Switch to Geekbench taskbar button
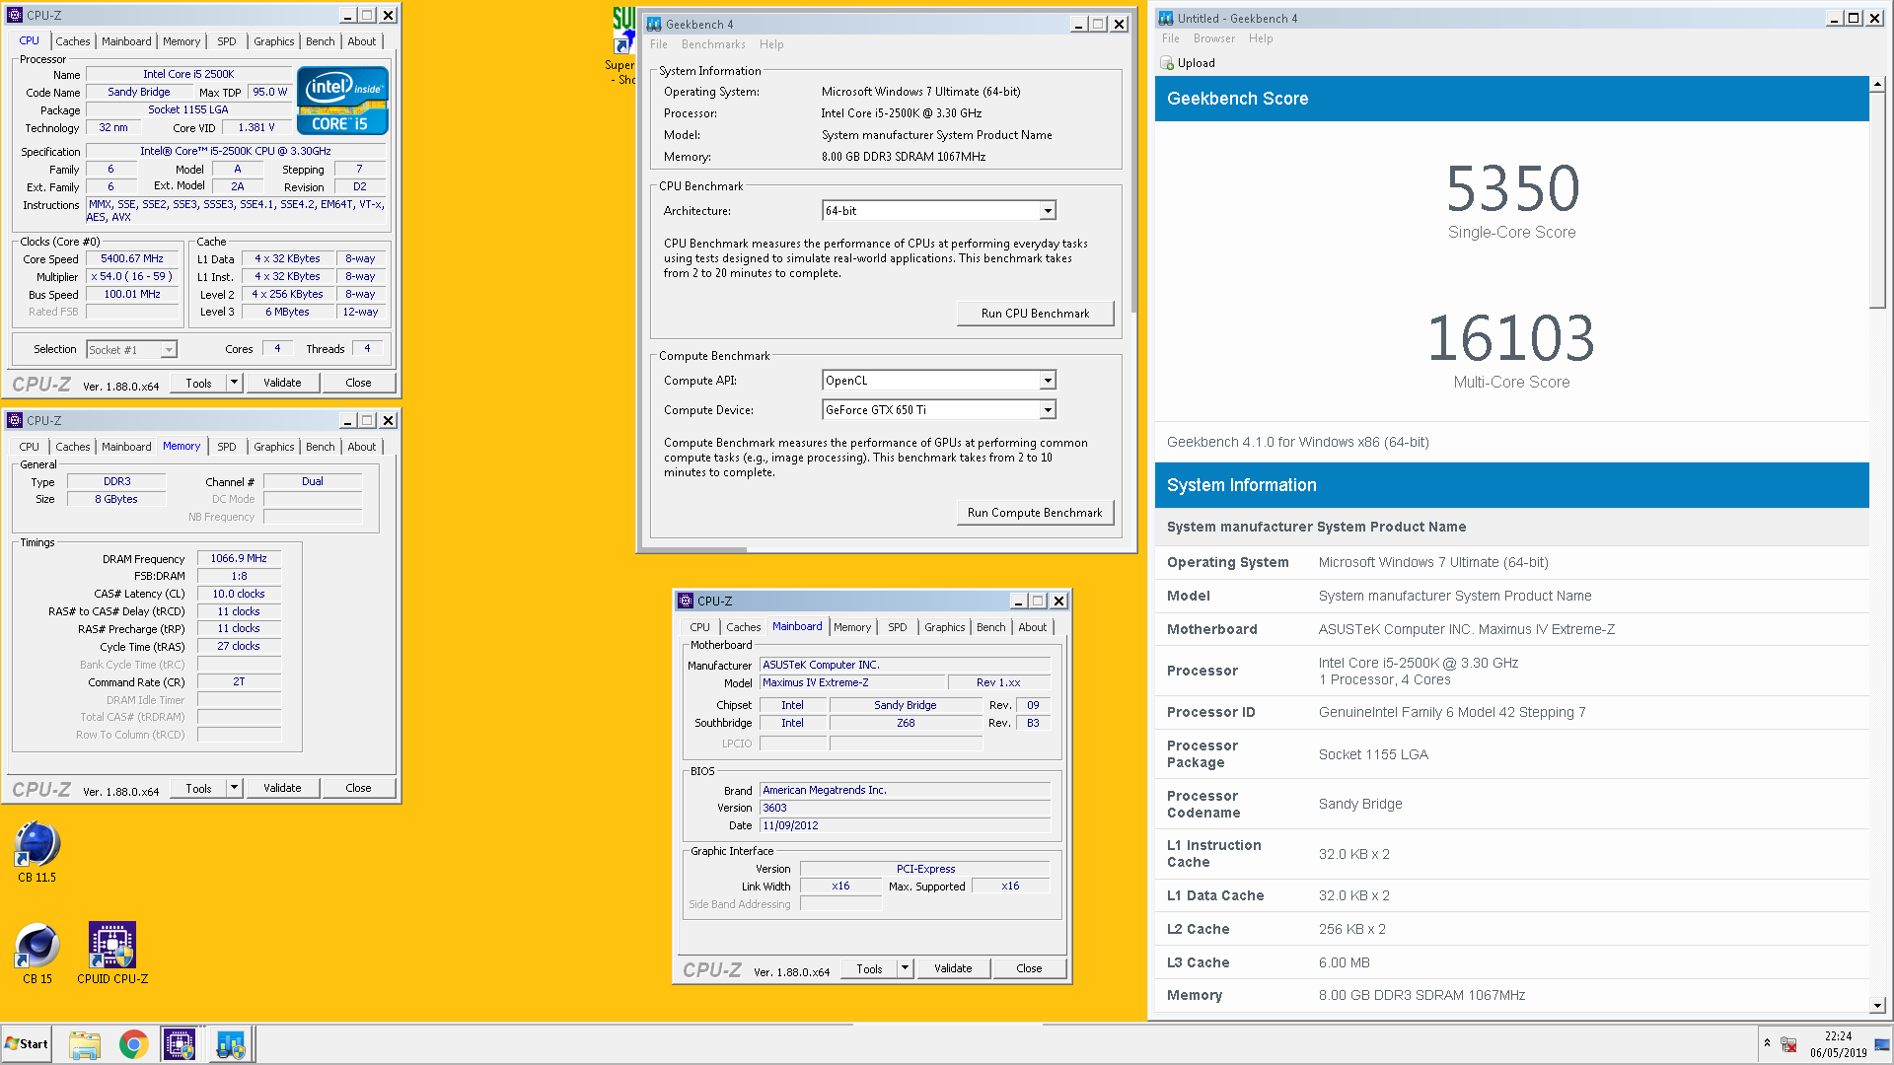The height and width of the screenshot is (1065, 1894). tap(231, 1044)
